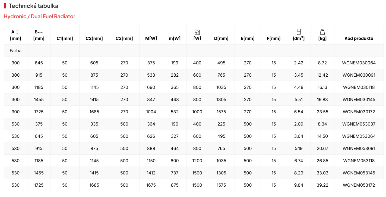Click the red marker beside Technická tabulka

tap(5, 6)
